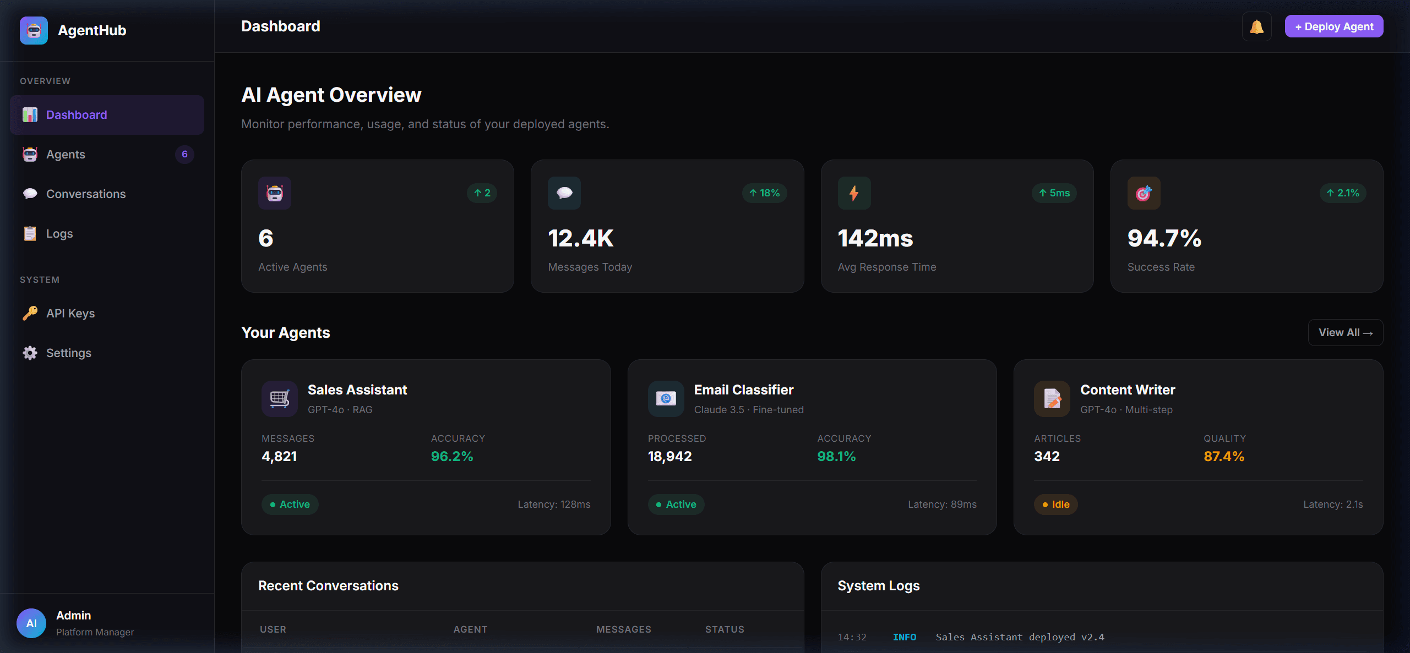Select the Logs menu entry

point(59,233)
